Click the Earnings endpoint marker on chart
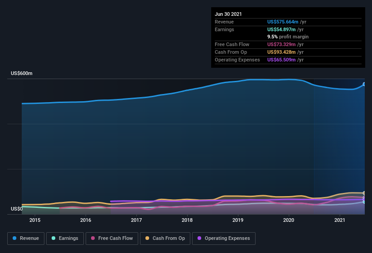Viewport: 372px width, 253px height. click(364, 201)
